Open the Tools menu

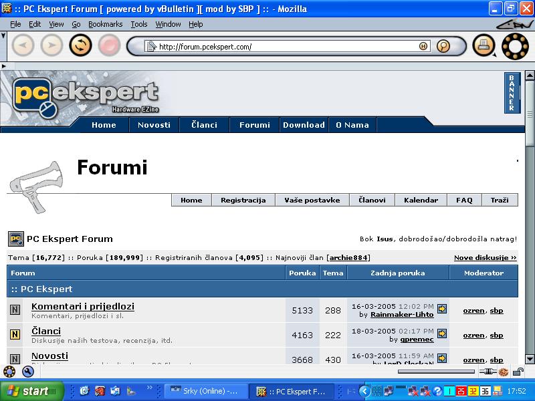coord(139,24)
